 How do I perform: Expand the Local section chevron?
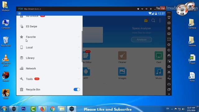(x=79, y=47)
